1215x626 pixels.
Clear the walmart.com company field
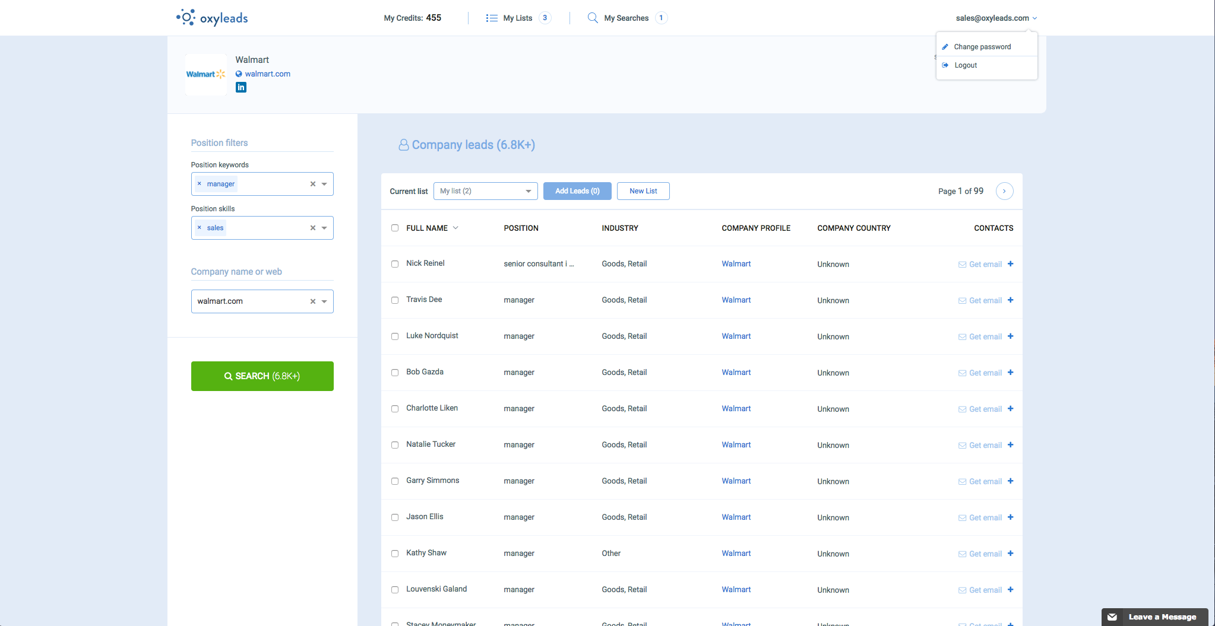313,301
